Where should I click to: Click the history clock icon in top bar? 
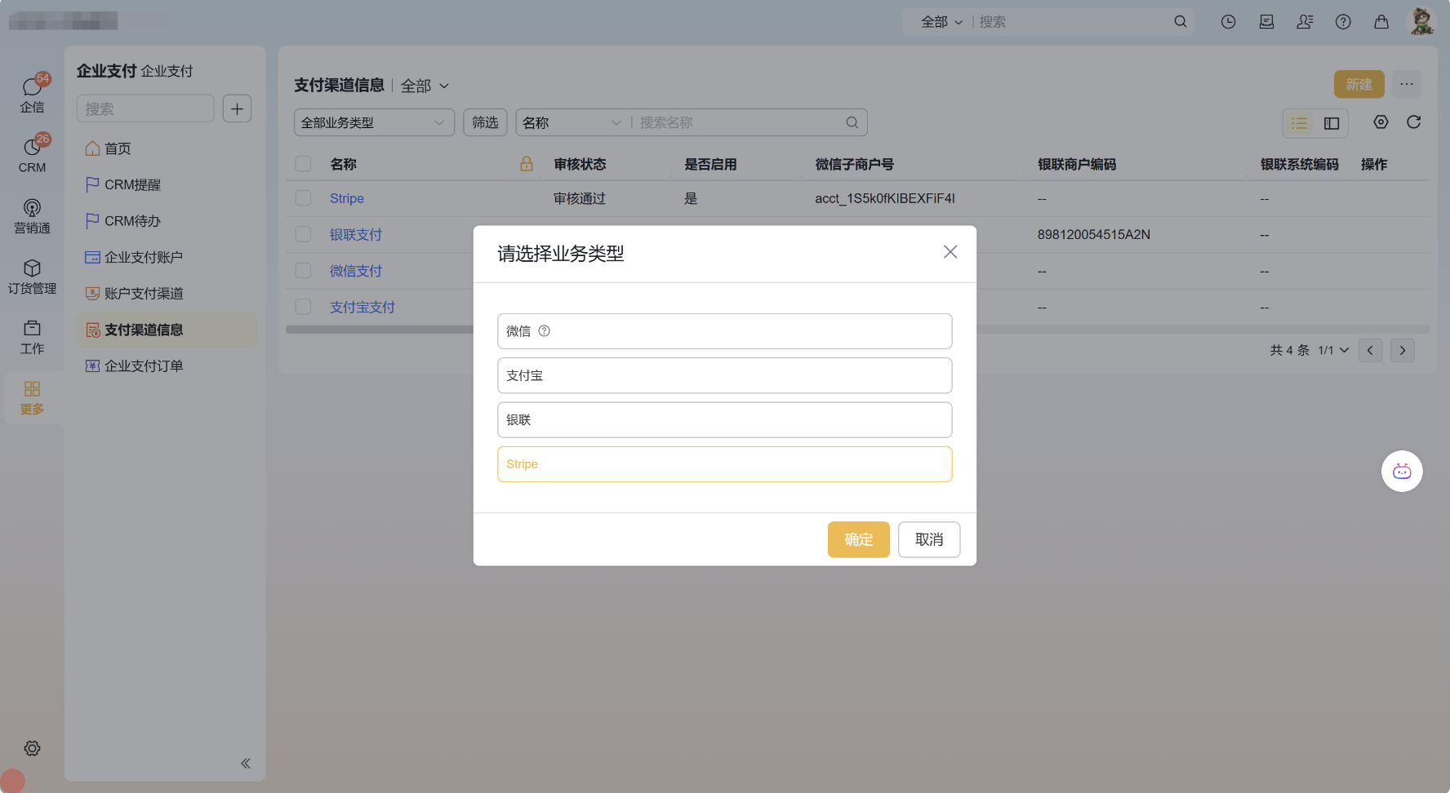click(1228, 22)
